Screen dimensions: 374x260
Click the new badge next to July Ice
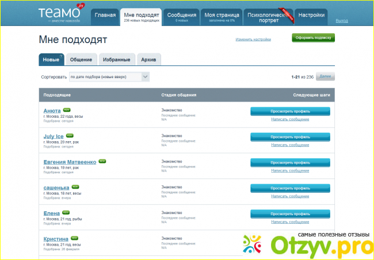[x=70, y=135]
